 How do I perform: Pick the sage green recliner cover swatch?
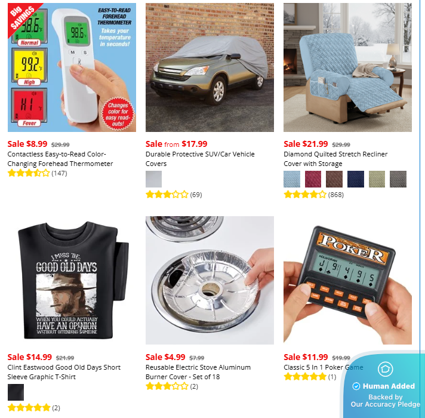click(x=377, y=179)
